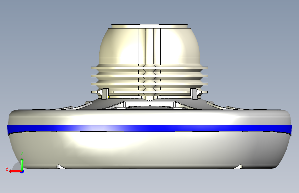Click the red X label next to the triad
Screen dimensions: 299x193
(7, 169)
